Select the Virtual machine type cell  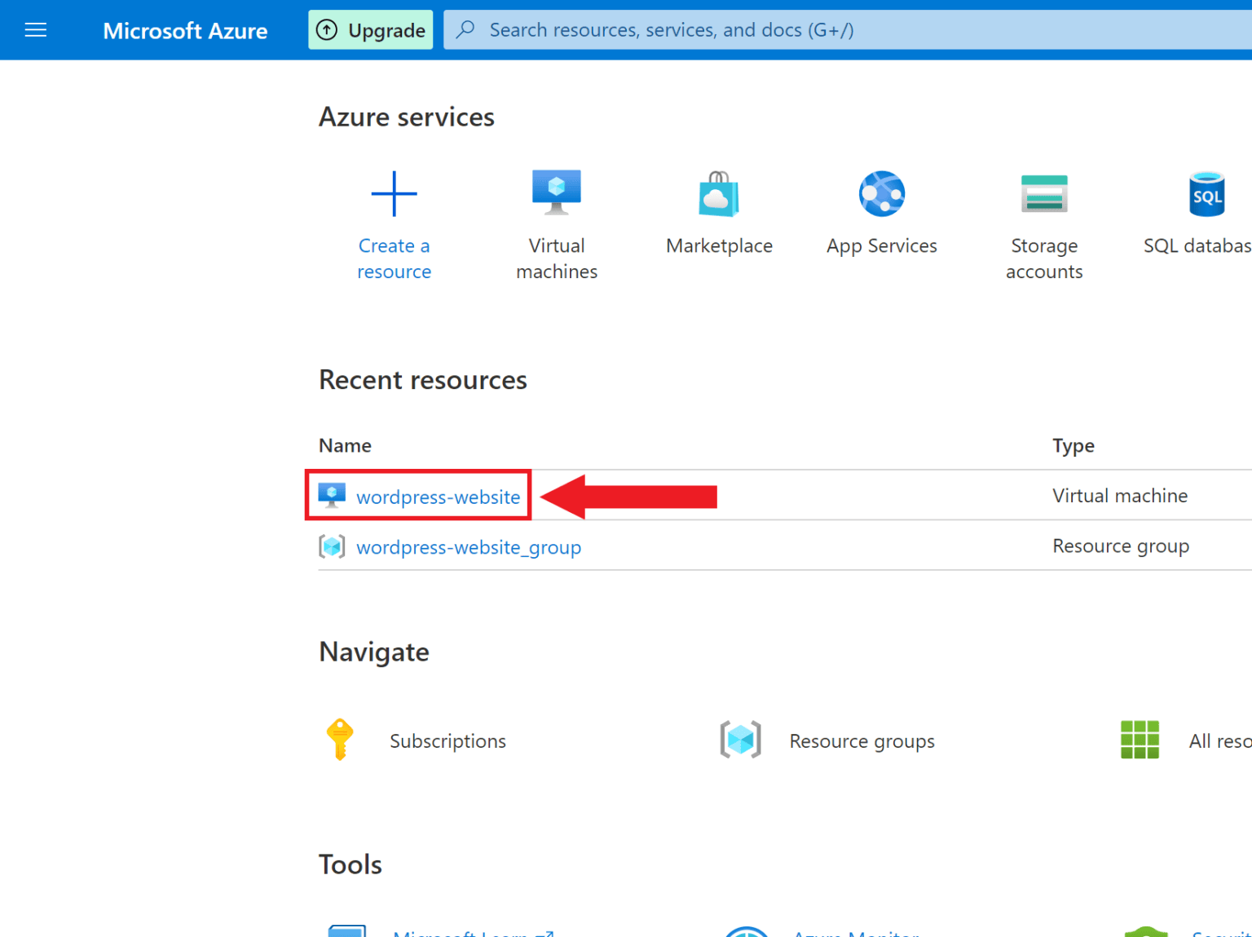click(x=1120, y=495)
